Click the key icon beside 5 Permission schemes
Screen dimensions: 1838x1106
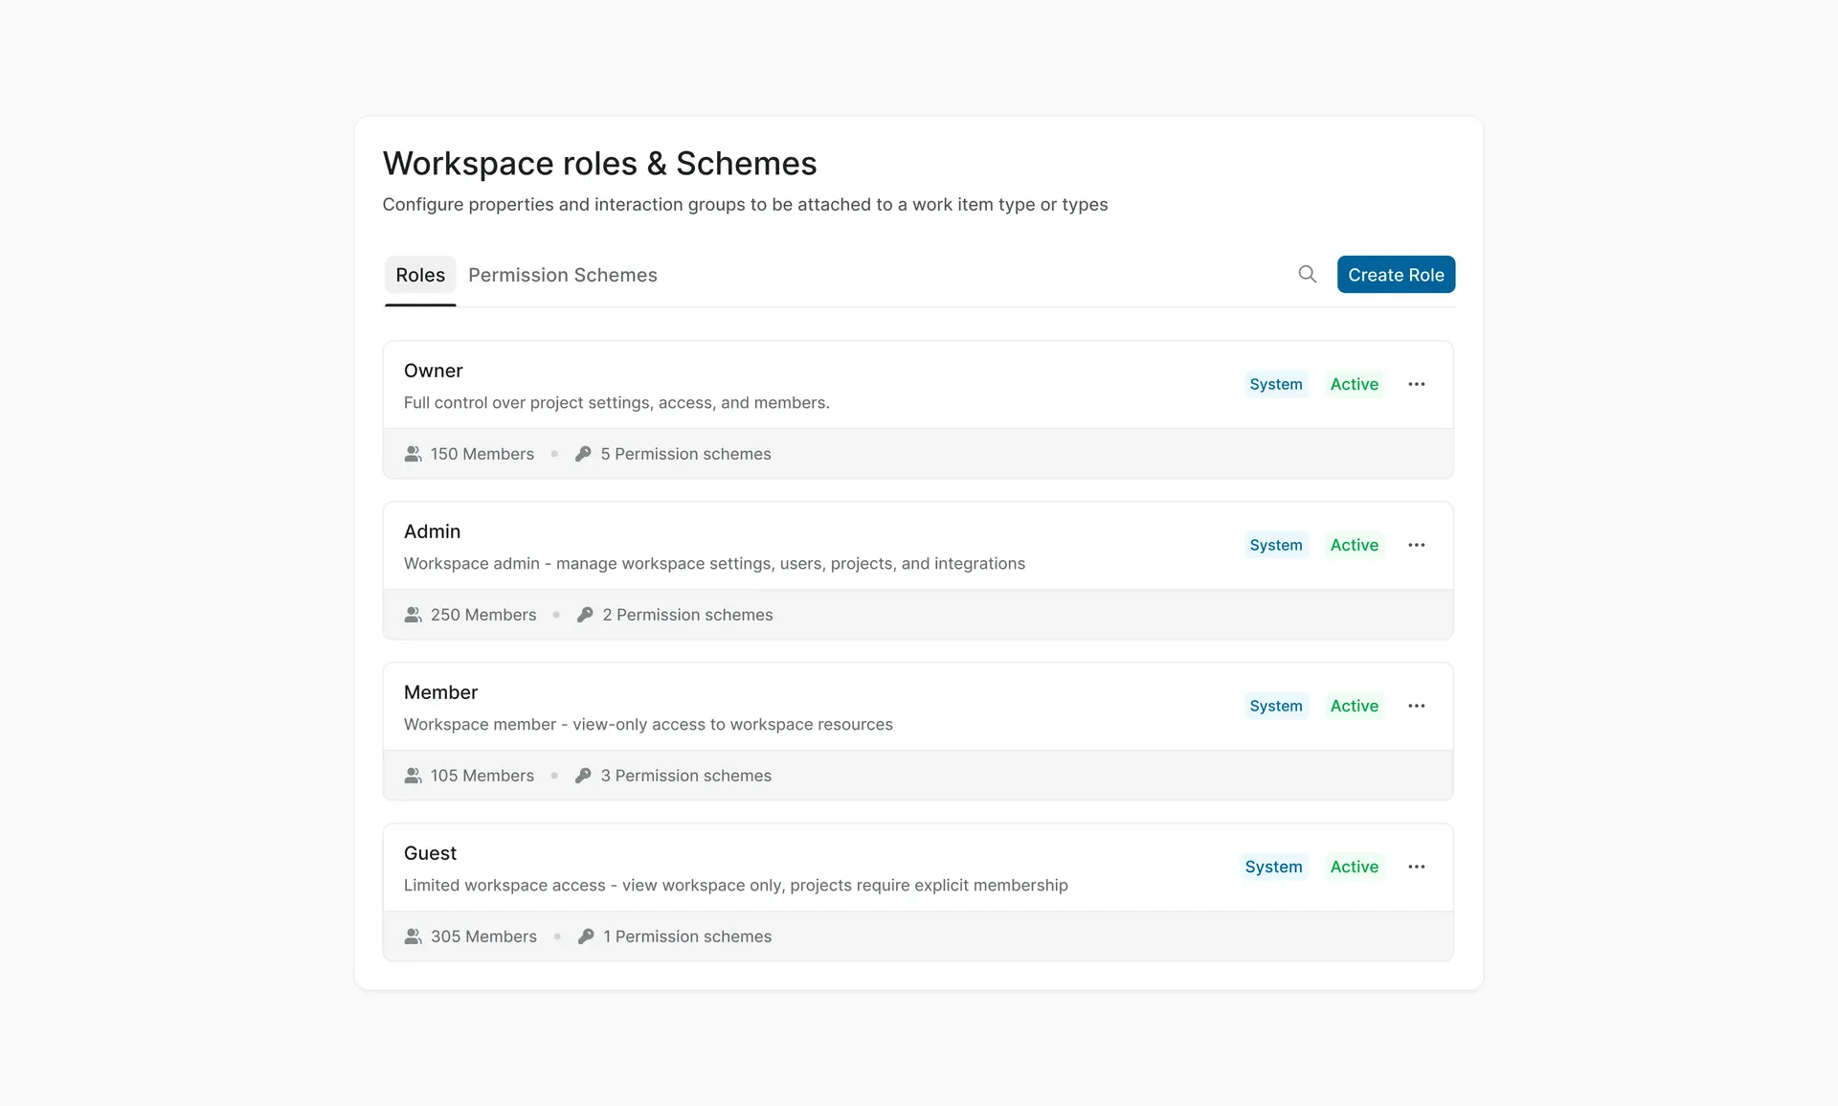coord(583,454)
